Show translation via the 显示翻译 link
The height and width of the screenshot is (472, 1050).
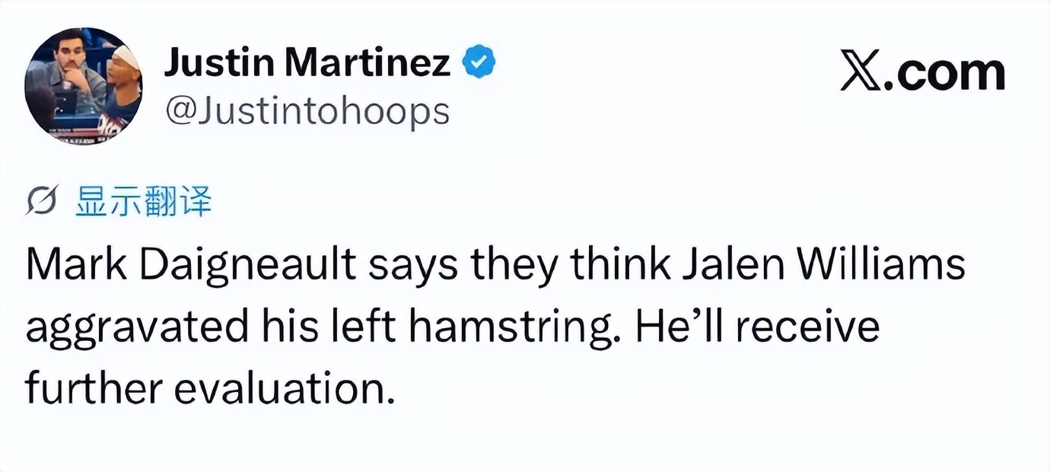143,203
